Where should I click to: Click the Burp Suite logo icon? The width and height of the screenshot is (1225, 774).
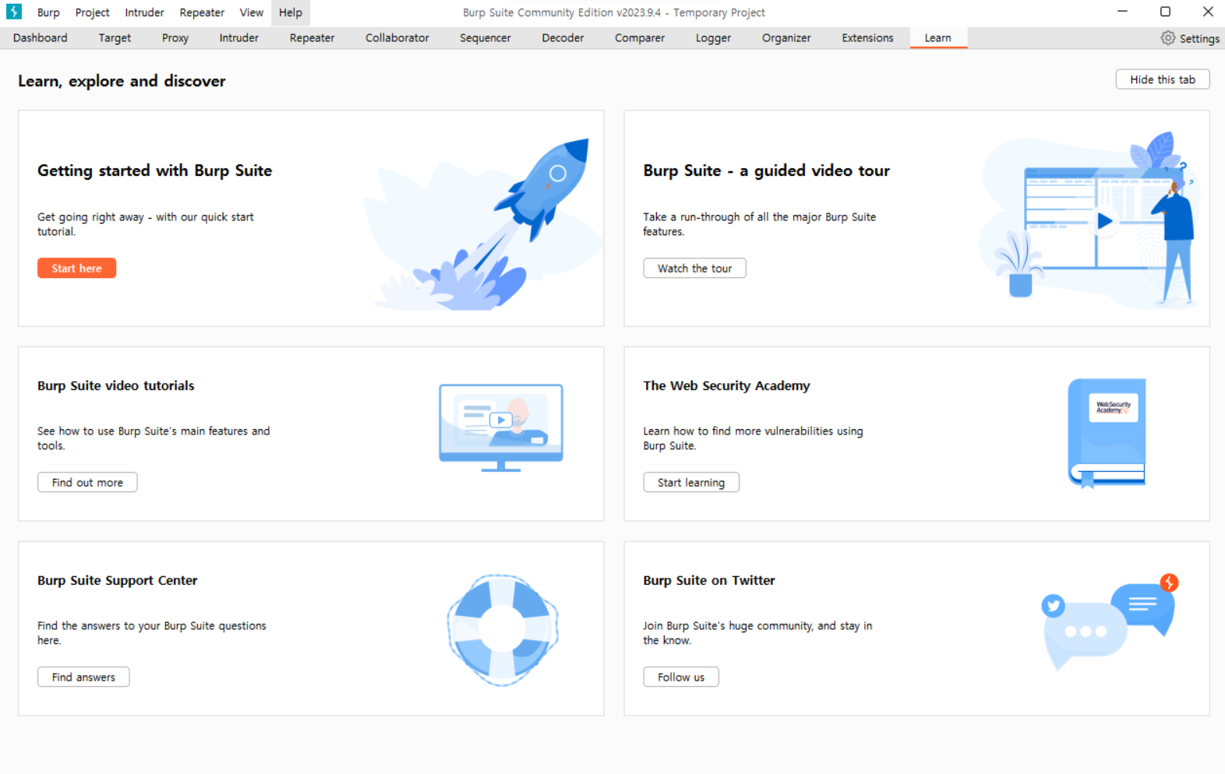click(x=14, y=12)
